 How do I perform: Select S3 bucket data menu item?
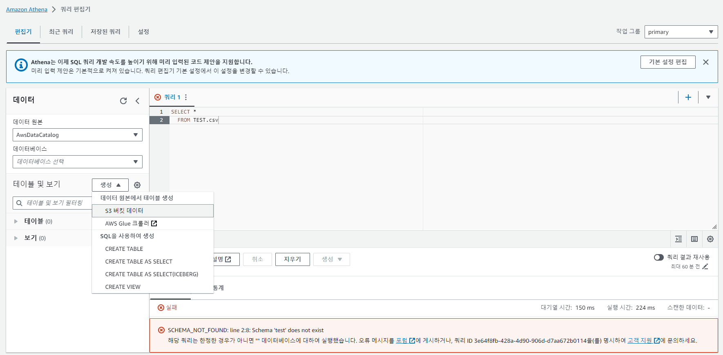pos(153,211)
